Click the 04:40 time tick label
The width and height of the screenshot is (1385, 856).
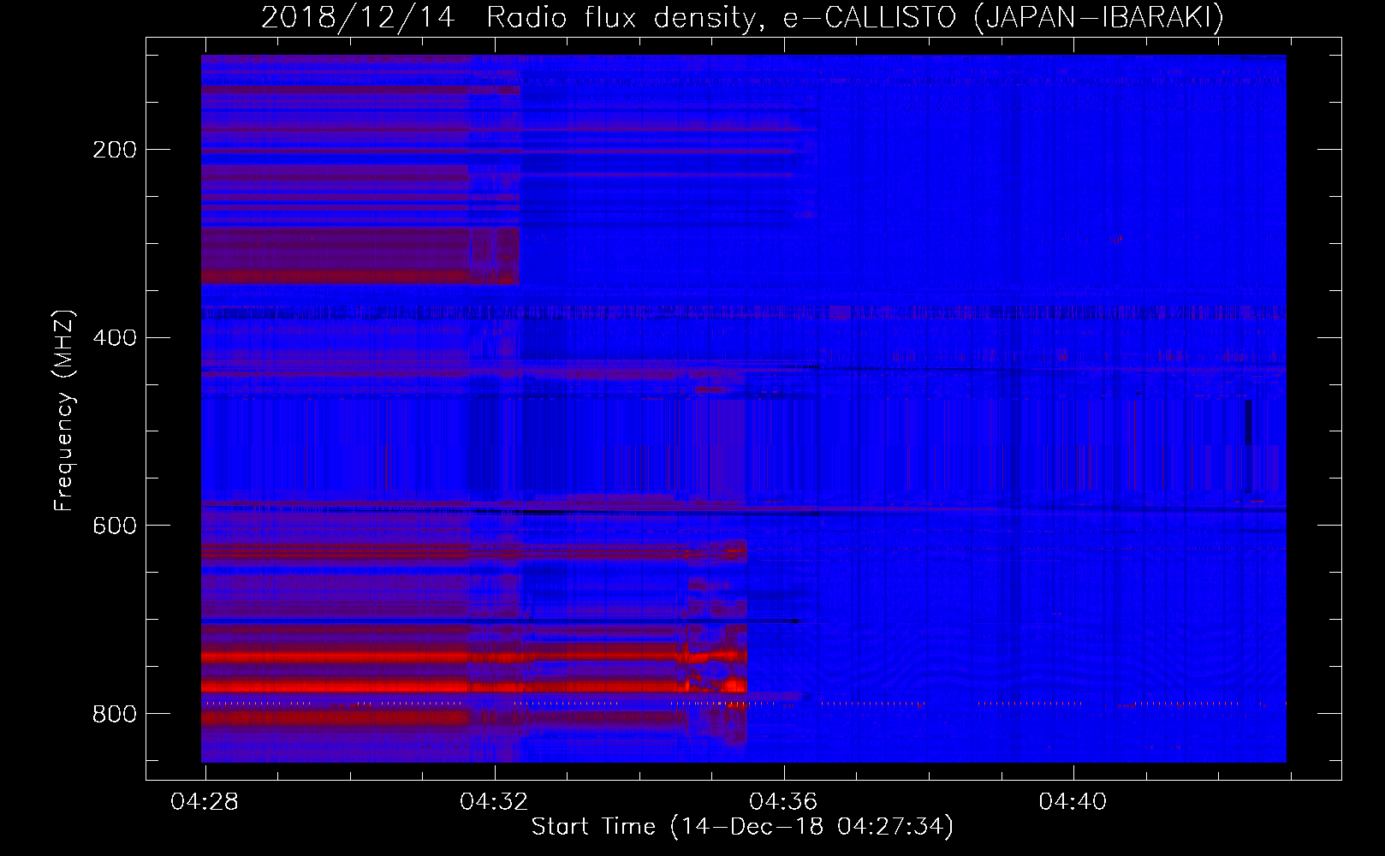[x=1073, y=801]
